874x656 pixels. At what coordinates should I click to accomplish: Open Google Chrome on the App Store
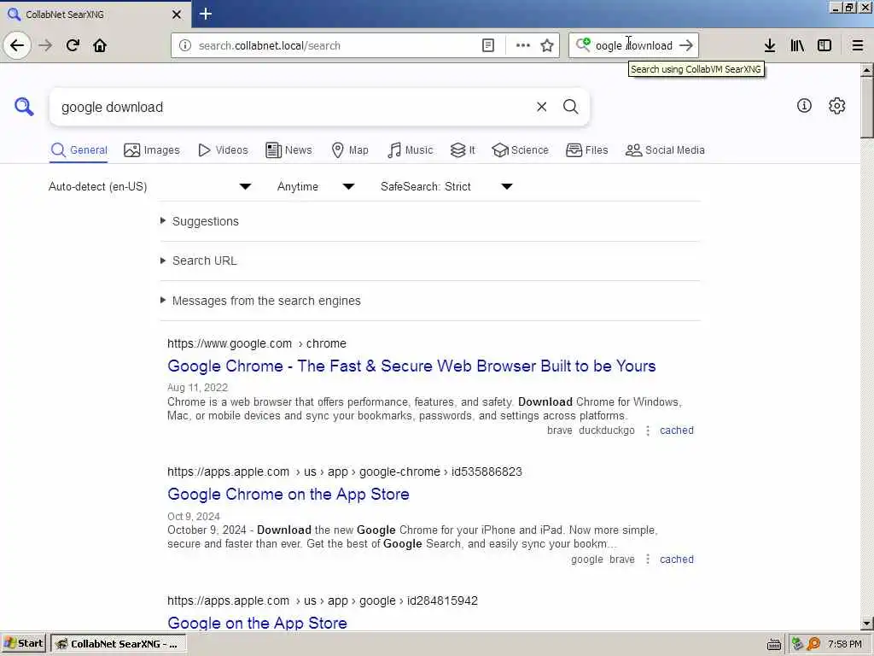tap(288, 495)
